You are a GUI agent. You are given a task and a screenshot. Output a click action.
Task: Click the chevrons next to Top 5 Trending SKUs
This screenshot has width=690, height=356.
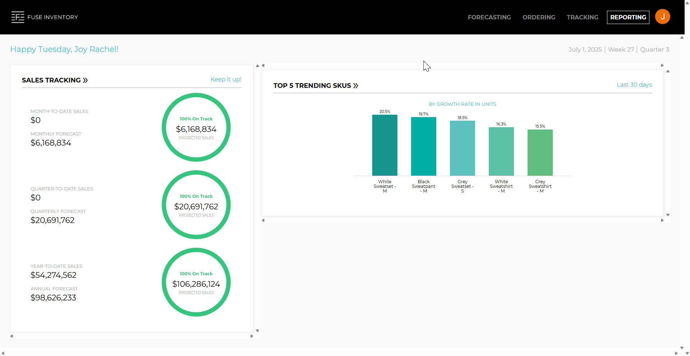point(356,86)
